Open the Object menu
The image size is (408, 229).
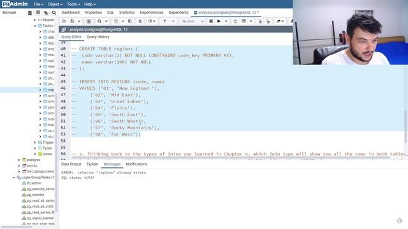tap(55, 4)
